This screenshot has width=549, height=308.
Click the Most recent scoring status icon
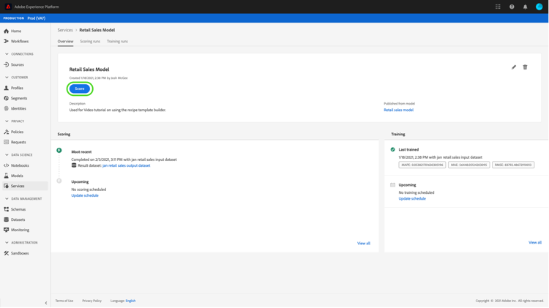coord(59,151)
